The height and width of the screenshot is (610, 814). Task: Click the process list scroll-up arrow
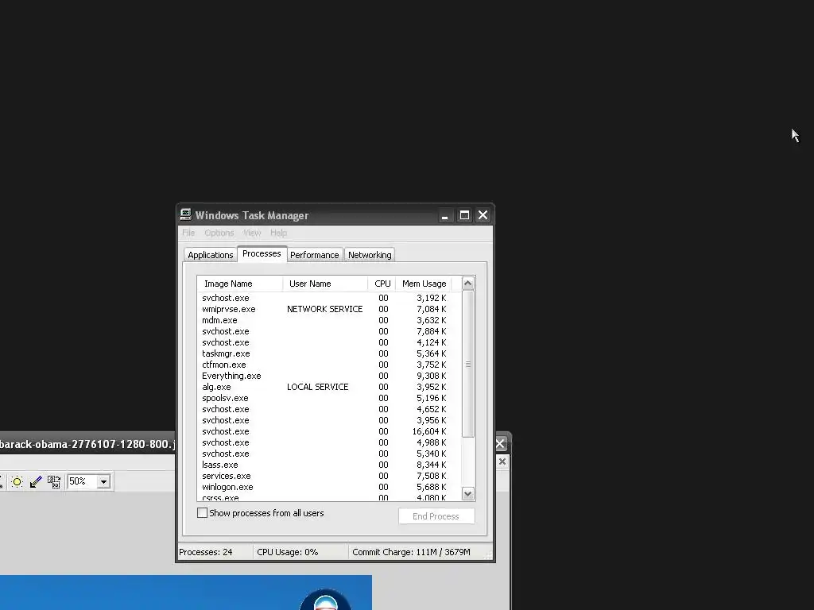coord(467,284)
